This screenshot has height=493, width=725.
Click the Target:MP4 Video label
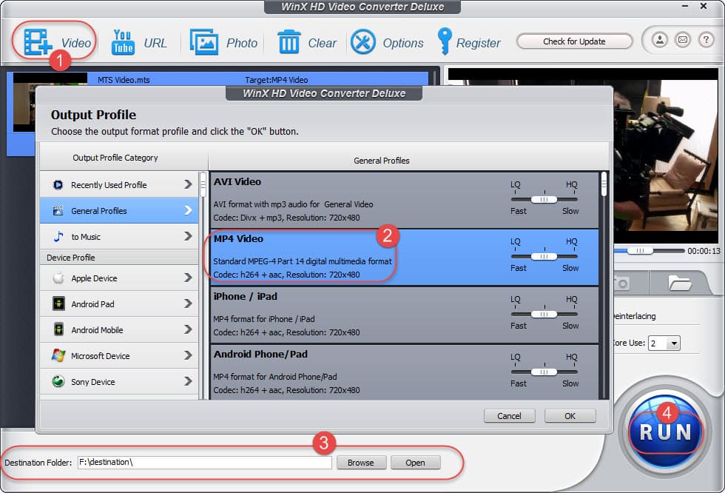[x=277, y=80]
